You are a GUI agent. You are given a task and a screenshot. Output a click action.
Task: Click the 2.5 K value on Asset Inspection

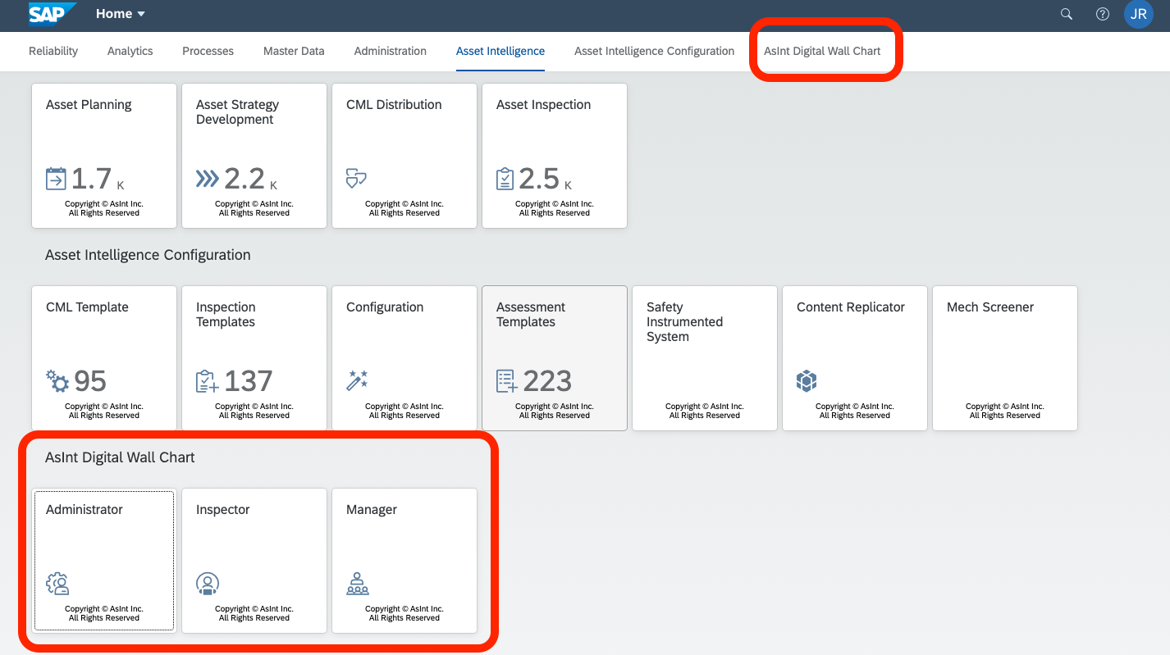pyautogui.click(x=545, y=179)
